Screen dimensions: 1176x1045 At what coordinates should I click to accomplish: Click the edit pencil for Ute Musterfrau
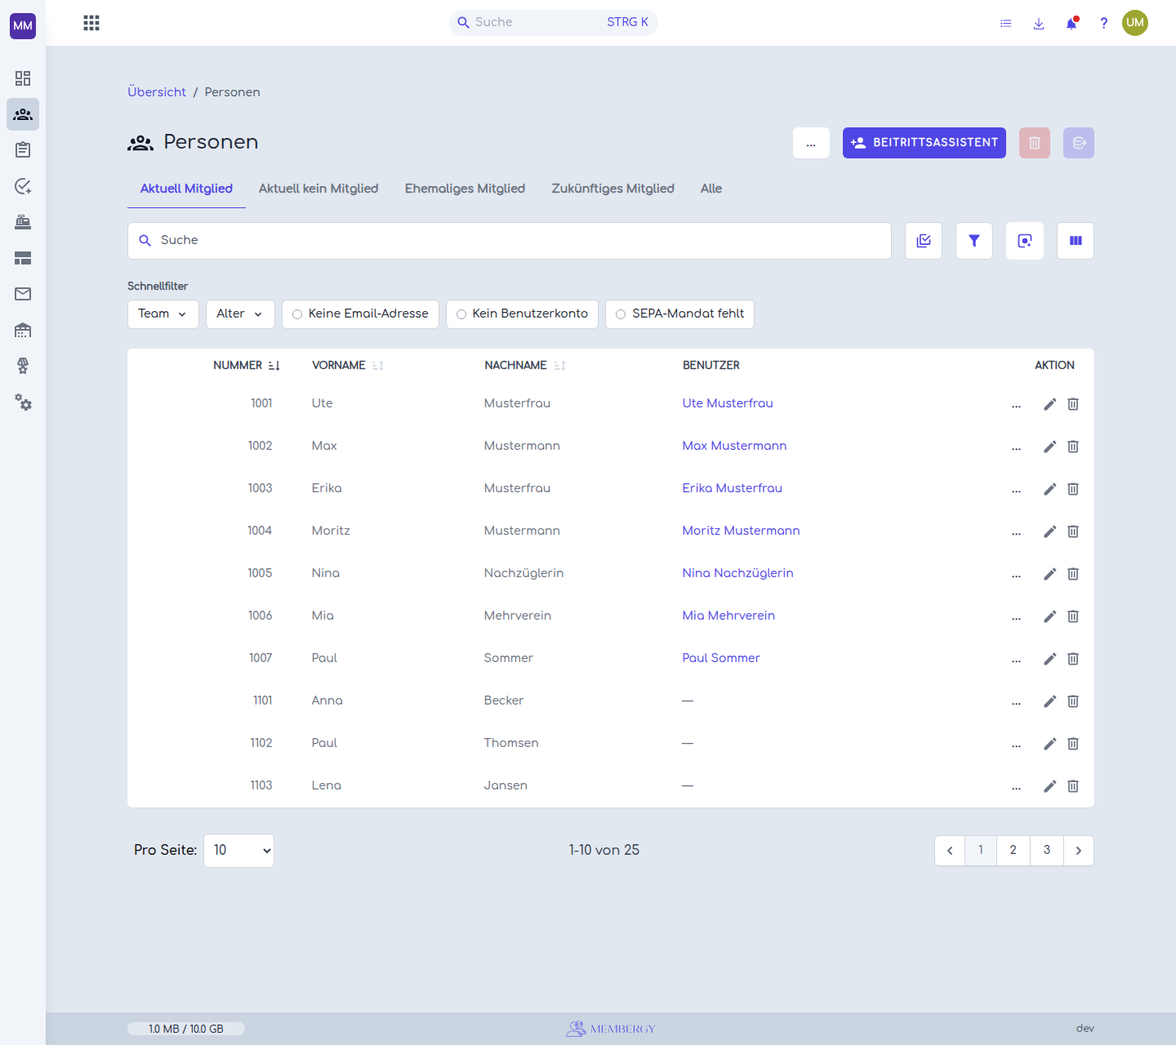[1050, 404]
